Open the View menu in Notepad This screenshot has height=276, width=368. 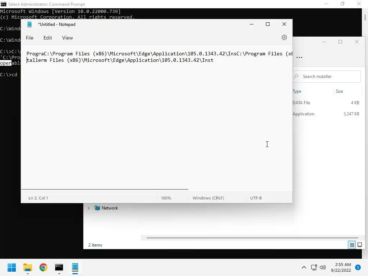pyautogui.click(x=67, y=38)
